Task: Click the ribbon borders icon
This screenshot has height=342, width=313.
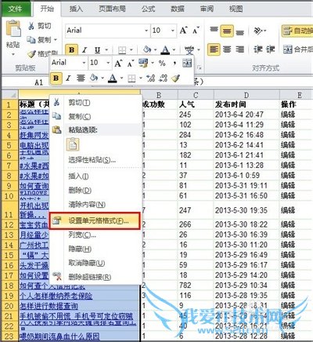Action: click(x=122, y=49)
